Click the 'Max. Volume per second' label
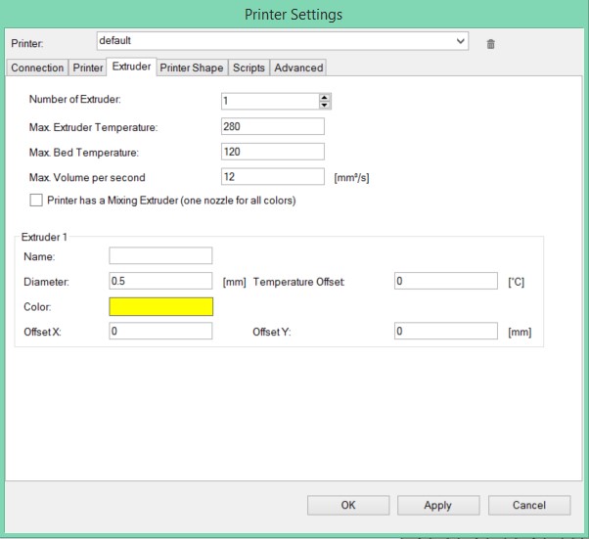 pyautogui.click(x=87, y=177)
